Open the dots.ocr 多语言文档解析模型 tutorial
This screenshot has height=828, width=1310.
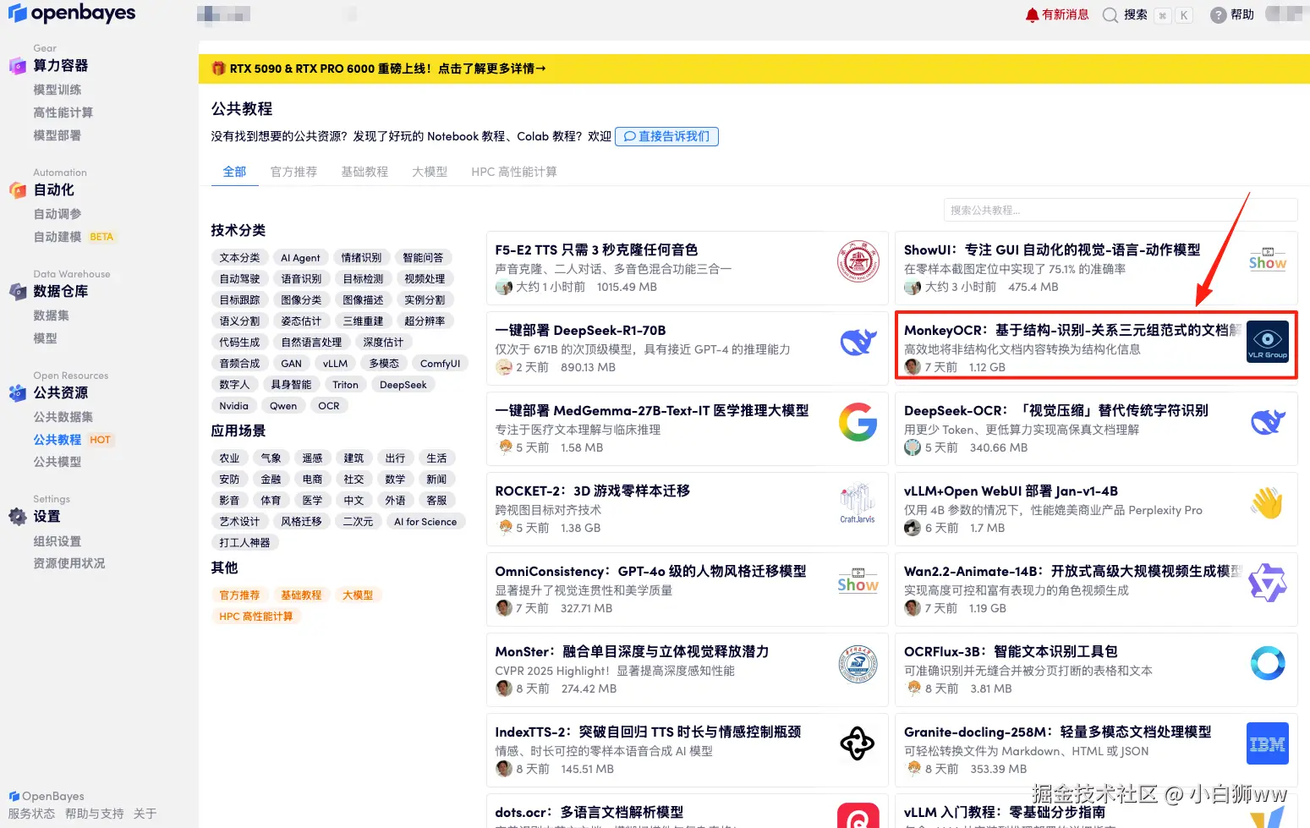coord(589,813)
